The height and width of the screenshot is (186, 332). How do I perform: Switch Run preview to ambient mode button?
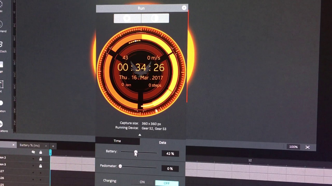click(x=155, y=18)
